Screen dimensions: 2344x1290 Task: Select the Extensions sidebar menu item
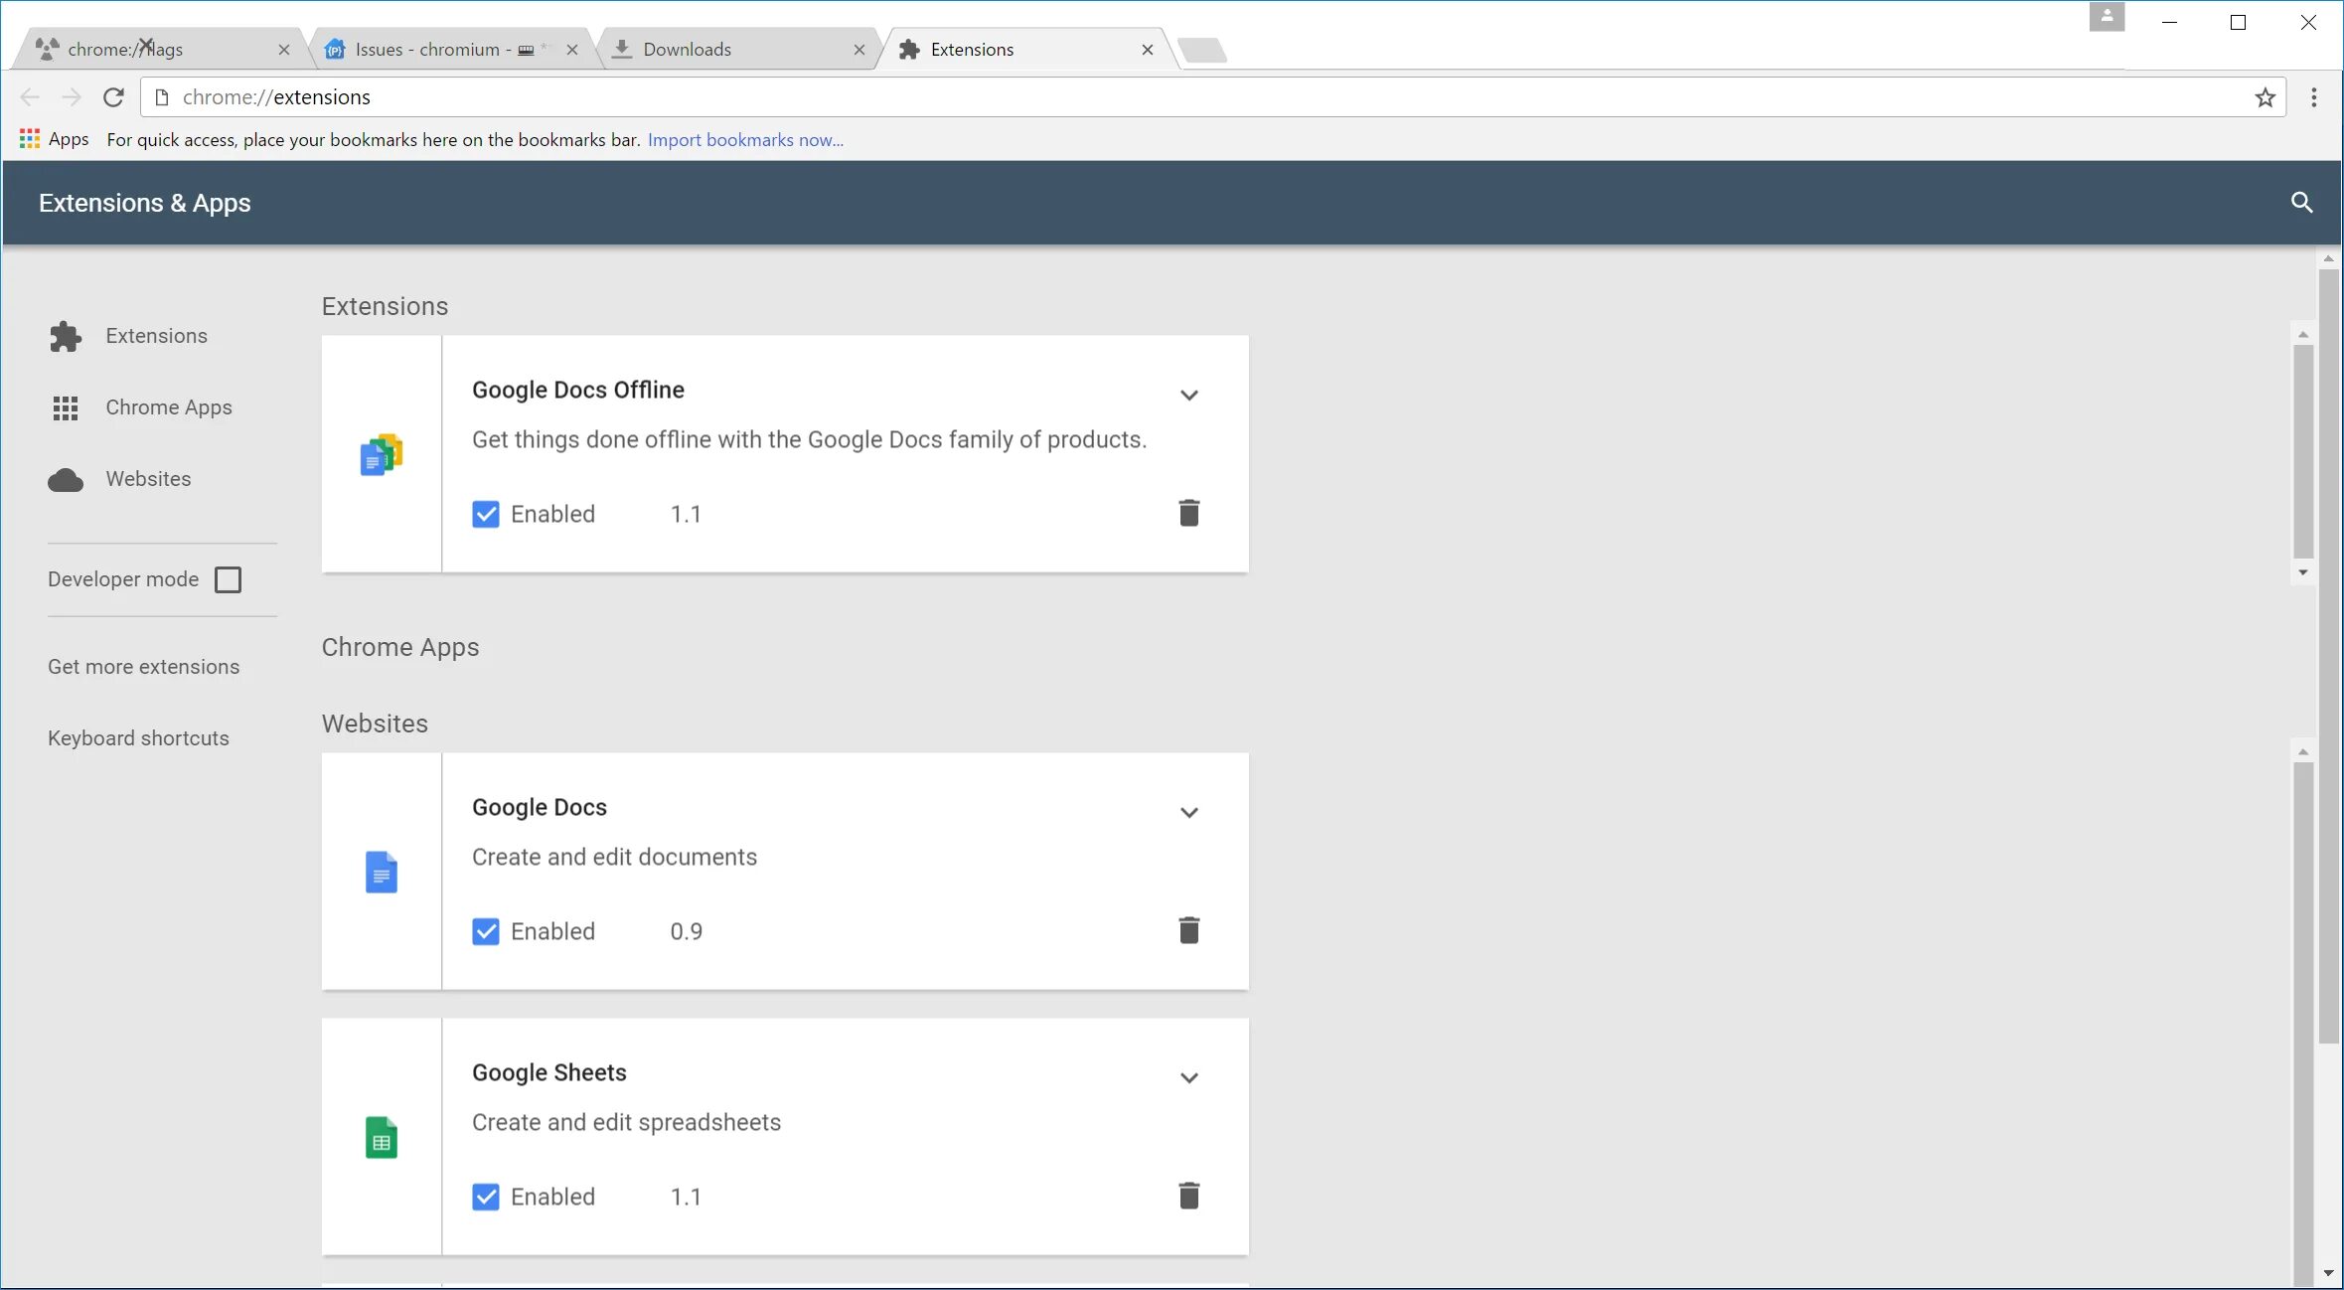(156, 335)
